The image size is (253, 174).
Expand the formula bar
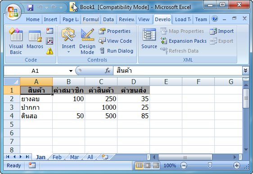click(x=245, y=71)
